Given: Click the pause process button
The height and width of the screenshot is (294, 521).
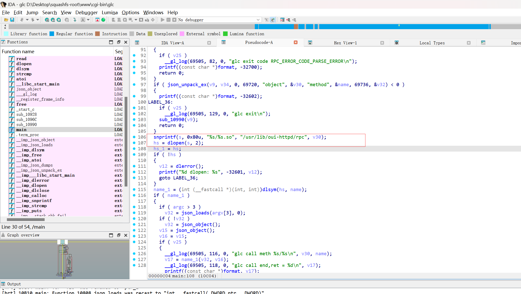Looking at the screenshot, I should pos(169,20).
